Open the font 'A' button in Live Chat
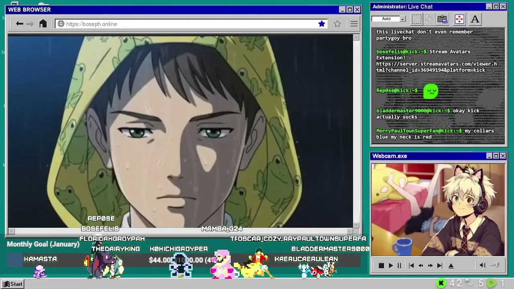The height and width of the screenshot is (289, 514). point(475,19)
